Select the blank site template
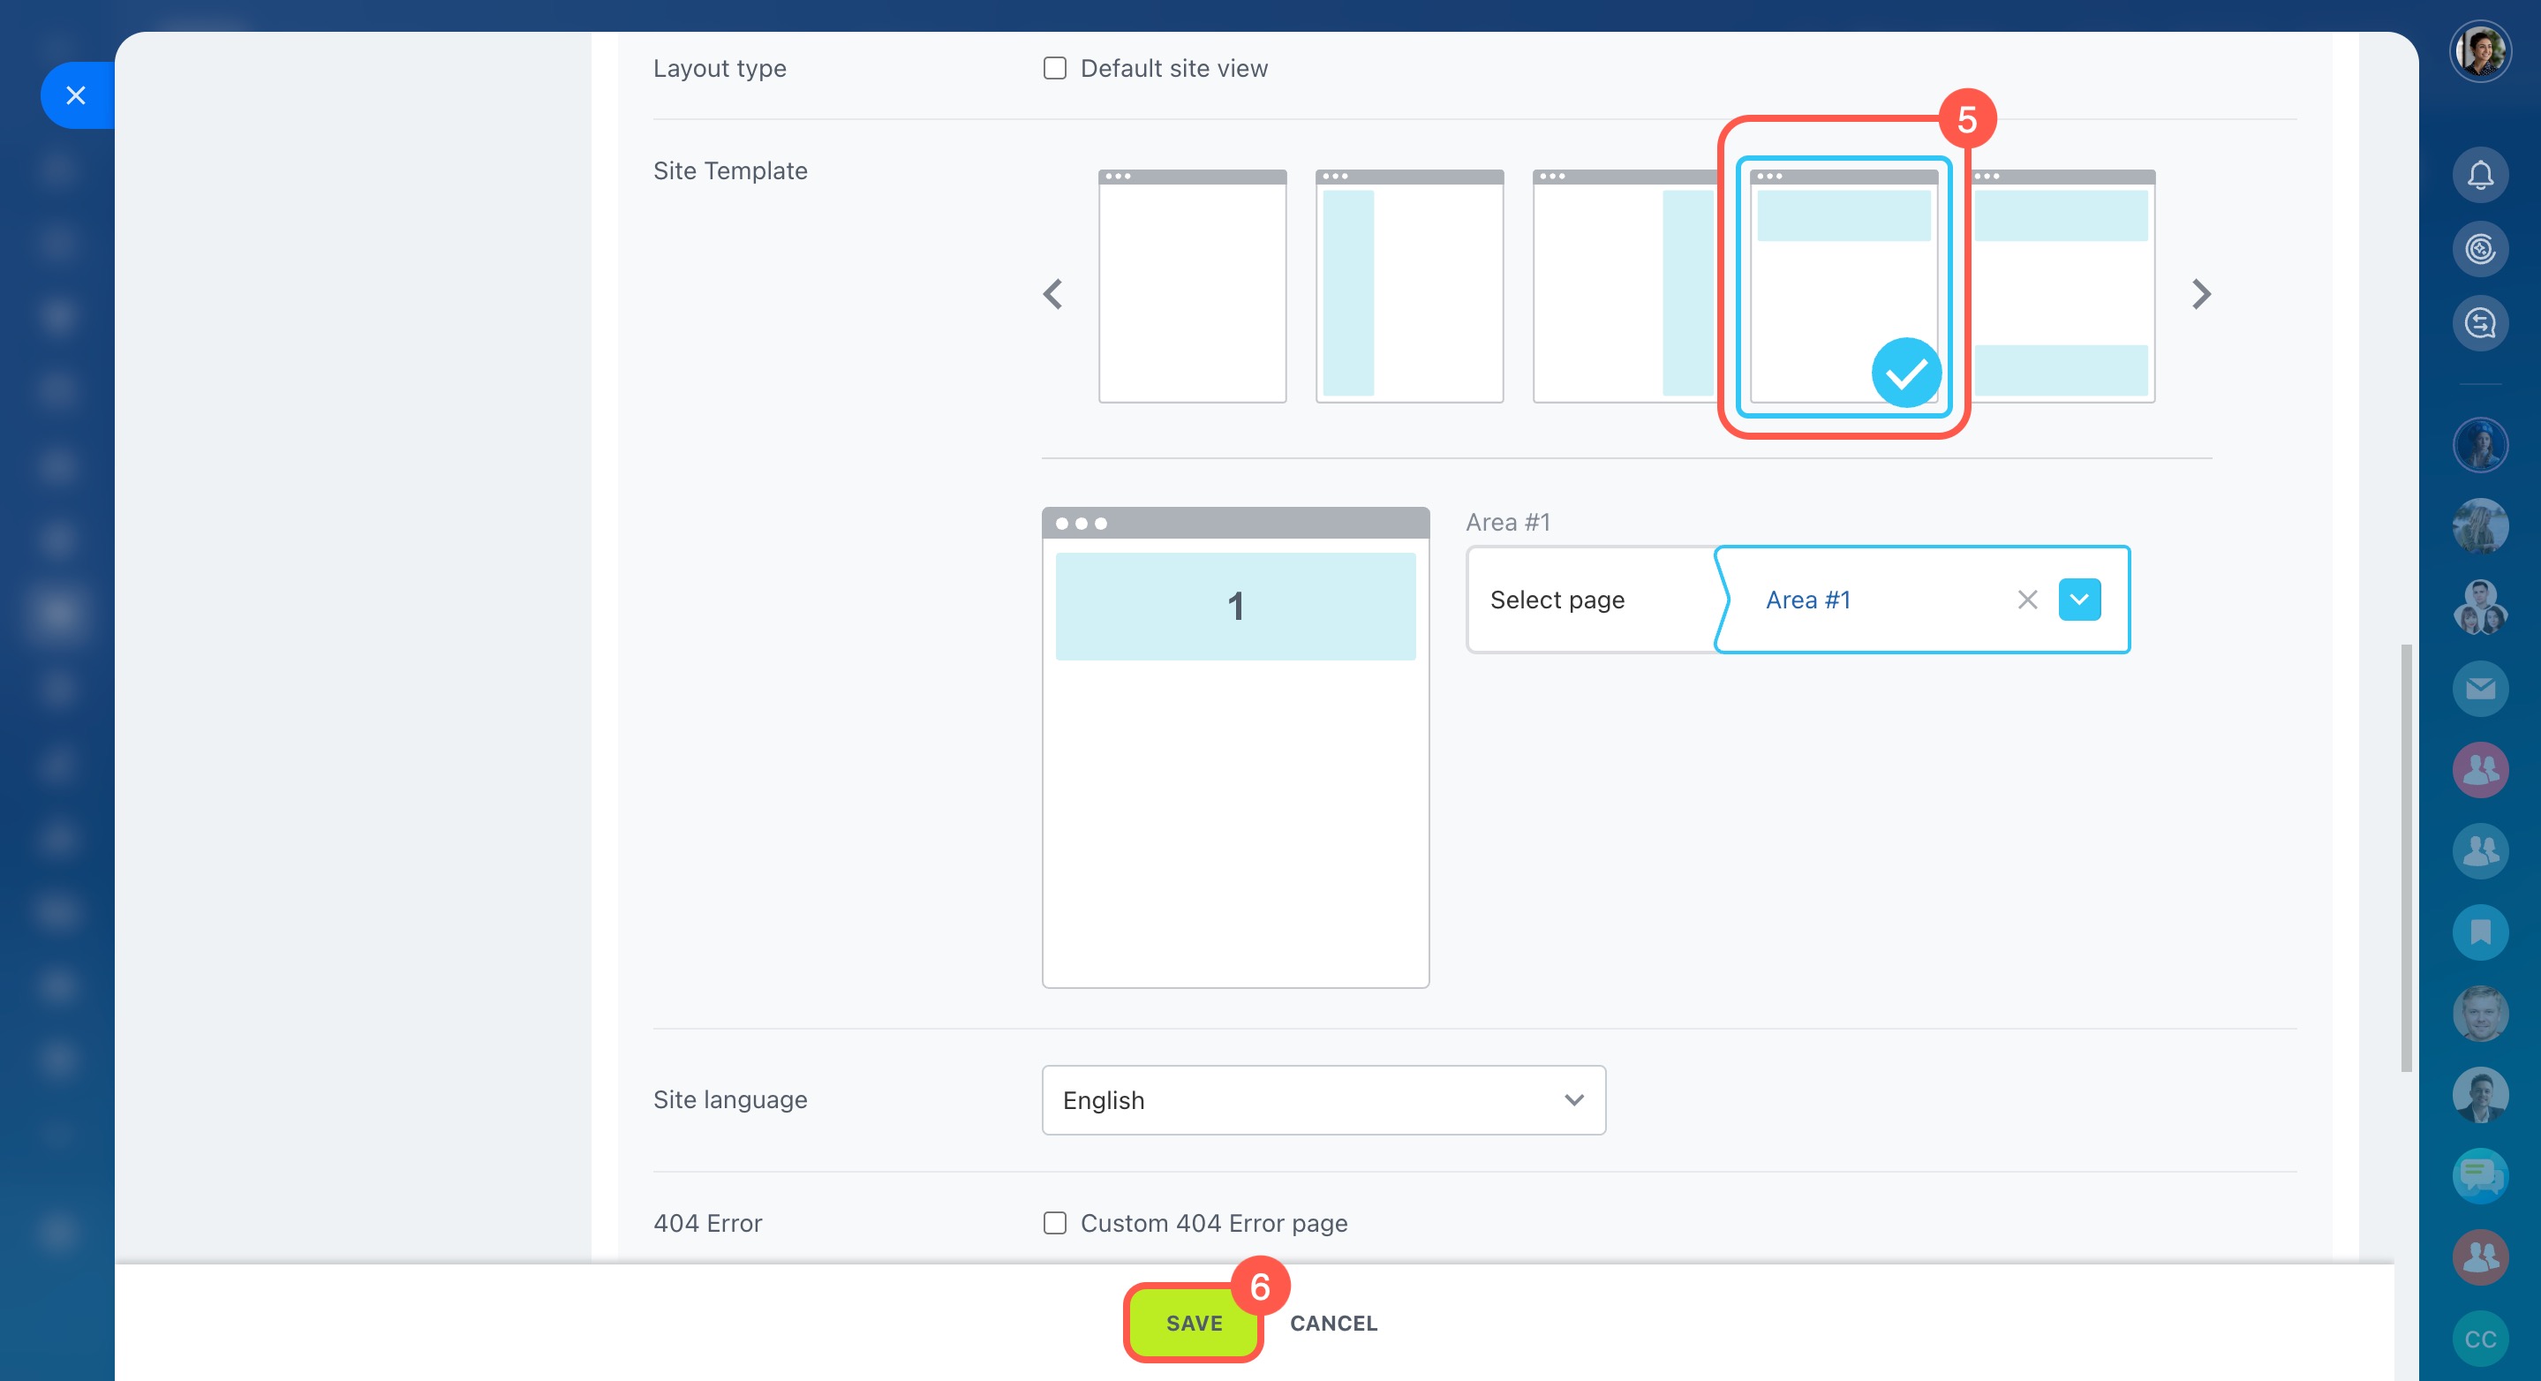This screenshot has height=1381, width=2541. (1193, 286)
